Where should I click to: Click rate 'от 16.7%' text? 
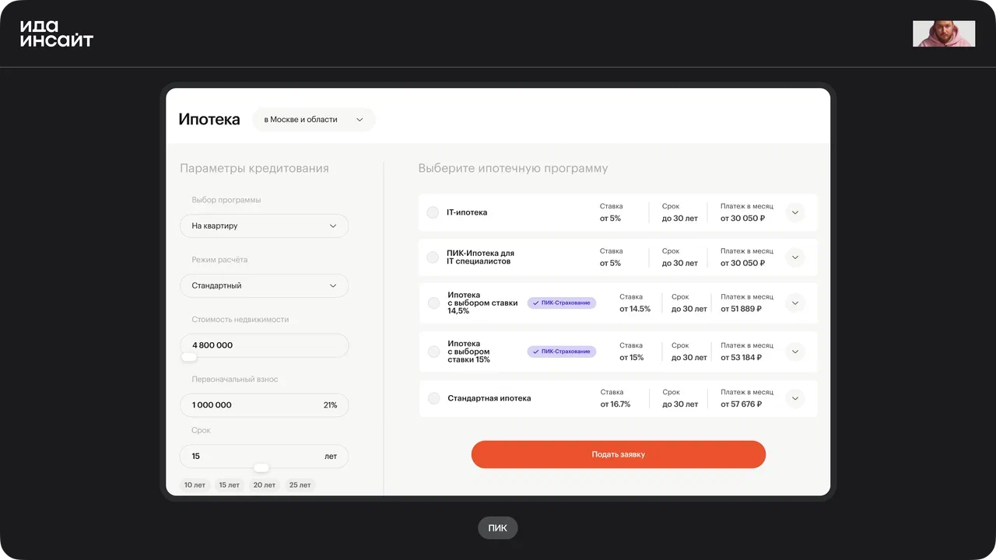click(615, 404)
